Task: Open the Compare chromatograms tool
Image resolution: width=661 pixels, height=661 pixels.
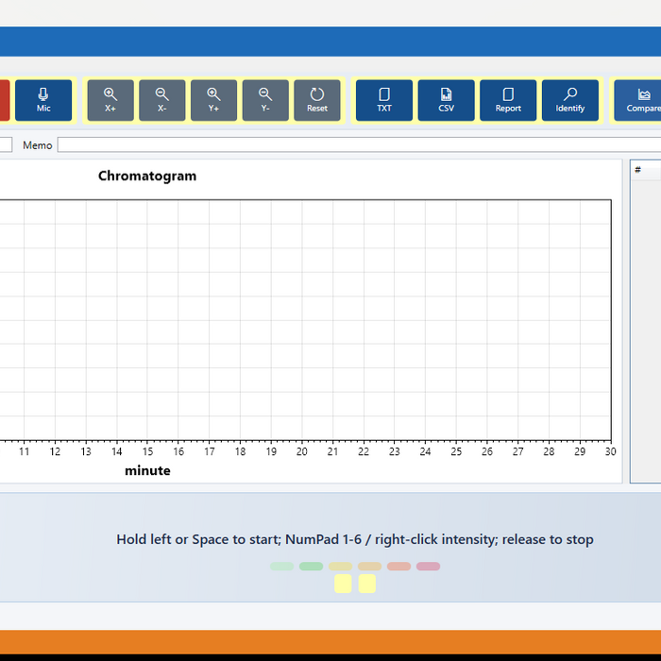Action: (x=637, y=100)
